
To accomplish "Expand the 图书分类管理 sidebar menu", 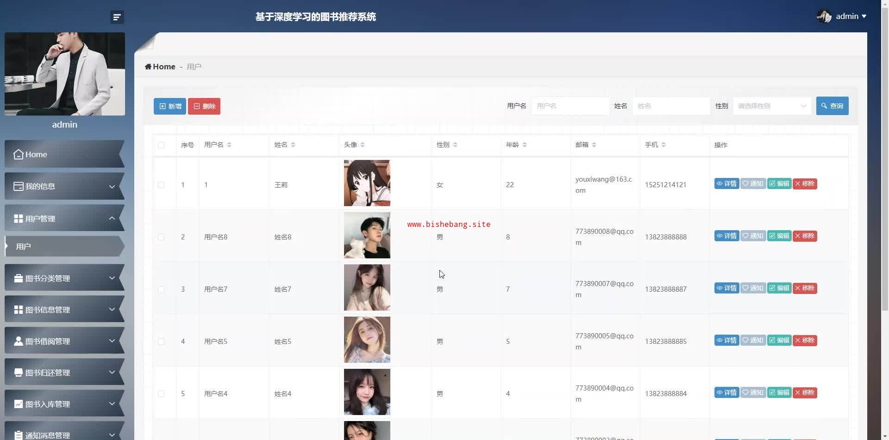I will (65, 278).
